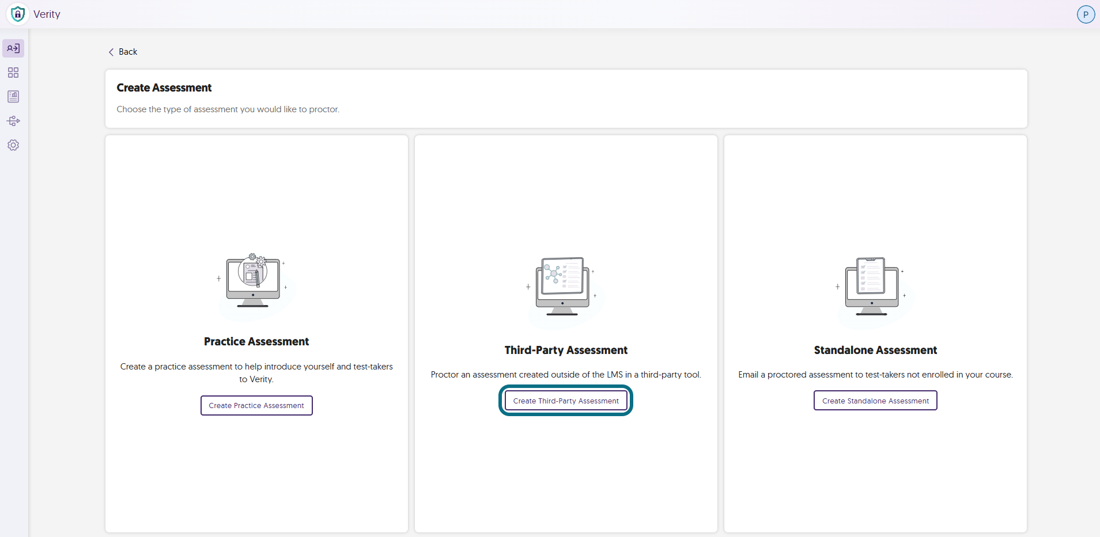
Task: Click the 'Practice Assessment' heading
Action: [256, 341]
